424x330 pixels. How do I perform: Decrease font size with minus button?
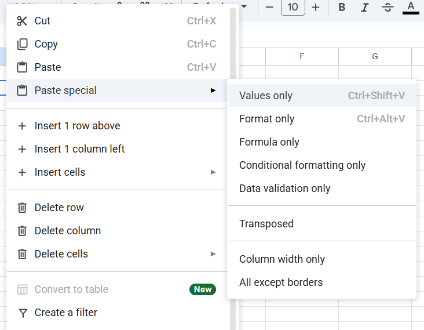point(269,8)
